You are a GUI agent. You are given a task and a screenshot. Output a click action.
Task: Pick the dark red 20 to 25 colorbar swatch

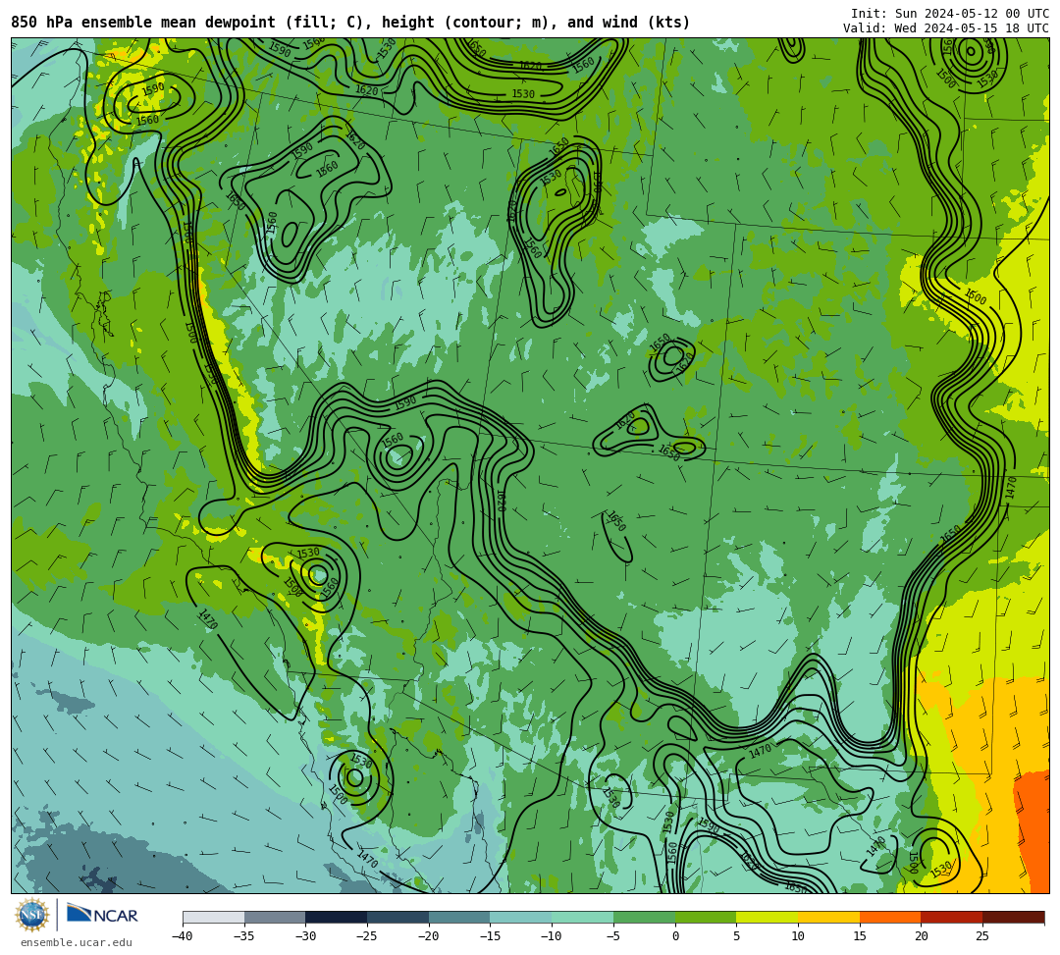click(952, 917)
